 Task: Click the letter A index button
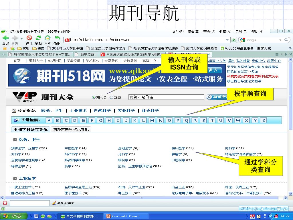click(x=49, y=121)
